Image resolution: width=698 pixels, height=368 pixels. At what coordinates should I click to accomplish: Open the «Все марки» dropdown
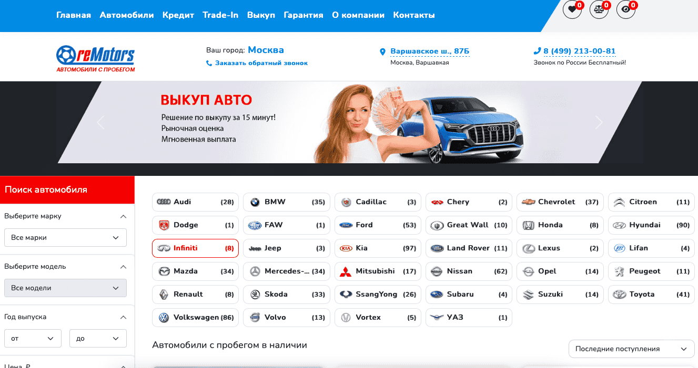point(65,237)
